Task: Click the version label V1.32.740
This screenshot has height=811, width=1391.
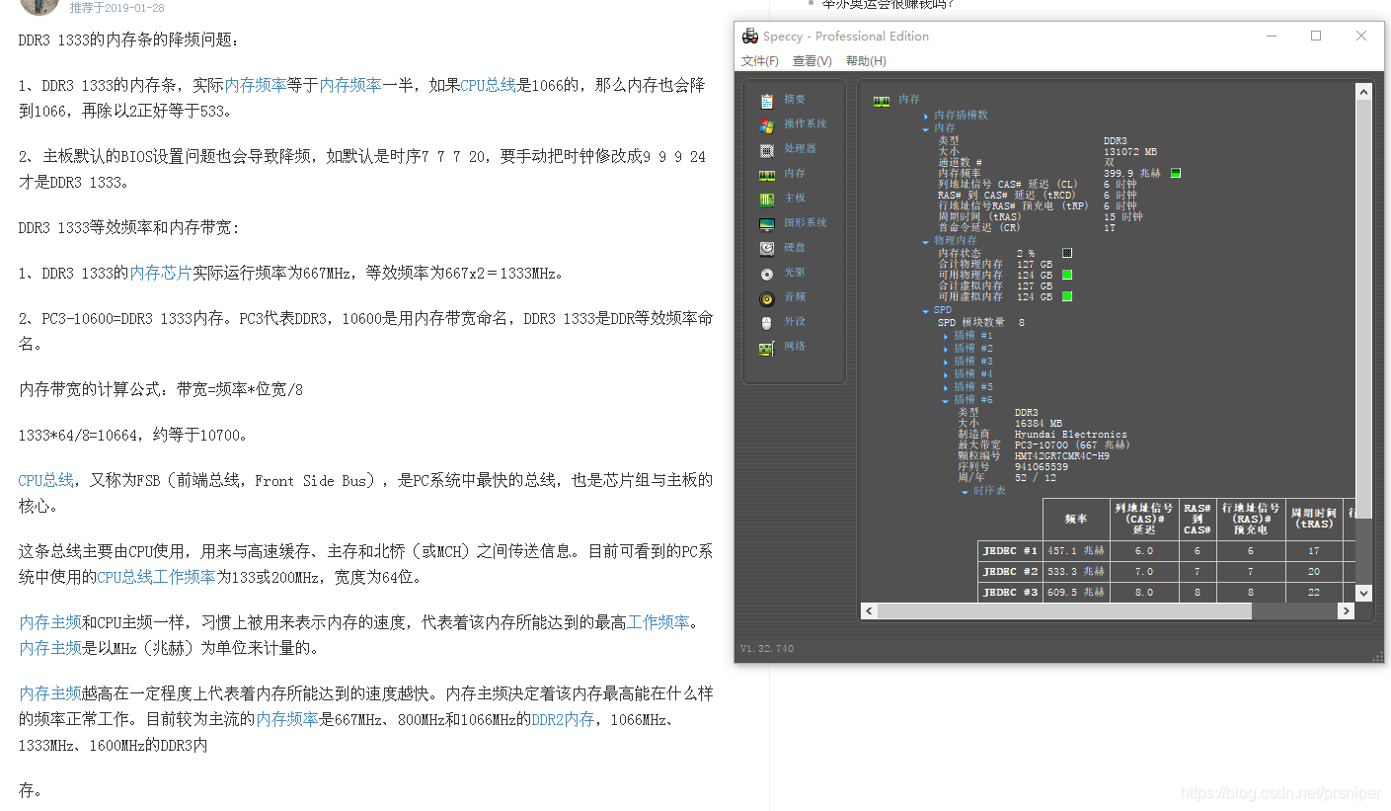Action: (x=766, y=649)
